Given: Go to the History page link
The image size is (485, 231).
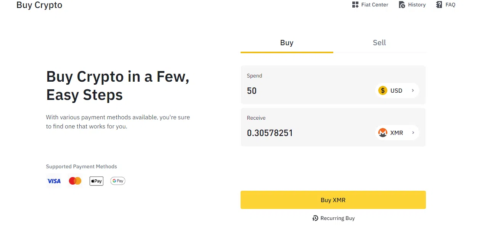Looking at the screenshot, I should [416, 5].
